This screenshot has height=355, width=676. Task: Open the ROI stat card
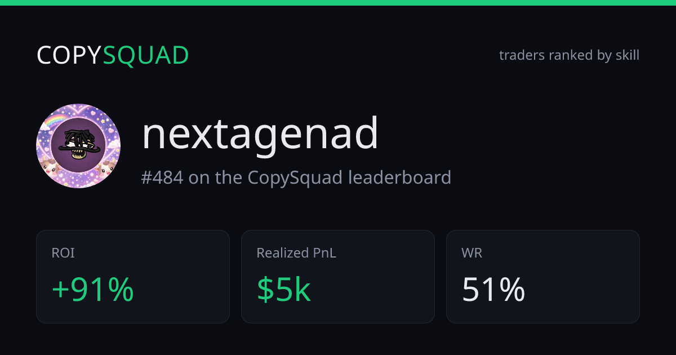coord(133,277)
